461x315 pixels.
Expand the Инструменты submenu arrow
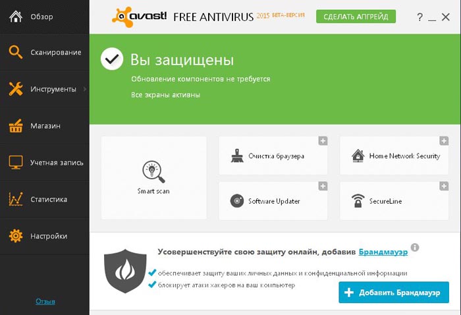click(85, 89)
